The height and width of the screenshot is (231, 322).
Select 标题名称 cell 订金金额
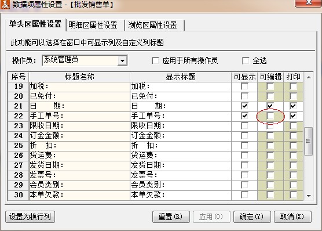coord(79,136)
